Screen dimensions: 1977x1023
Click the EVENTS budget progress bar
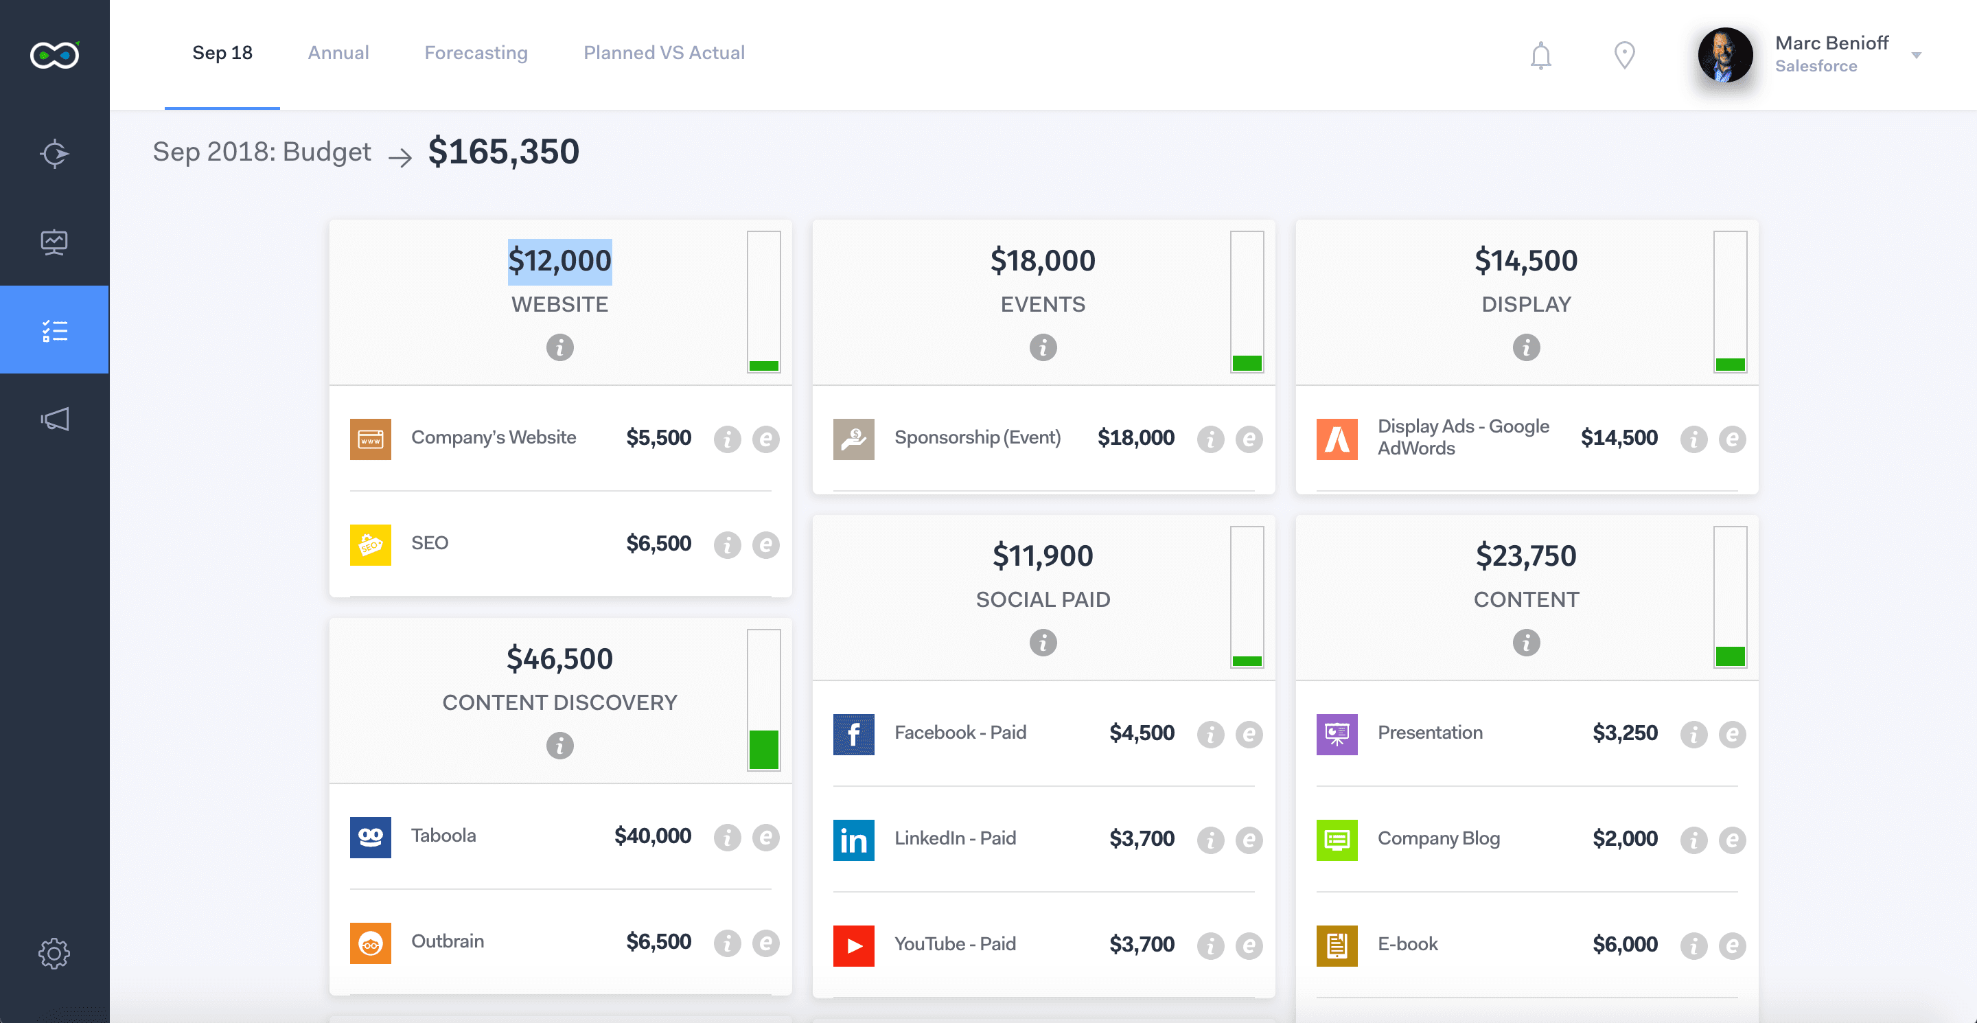coord(1247,301)
